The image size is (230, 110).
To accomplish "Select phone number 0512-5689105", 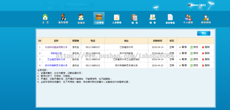I will point(93,59).
